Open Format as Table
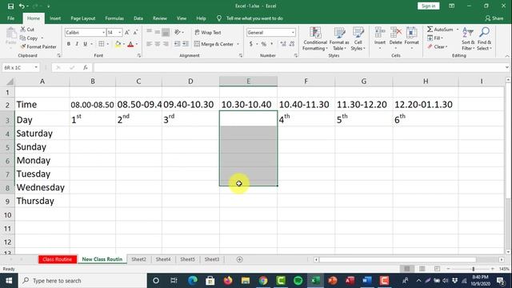512x288 pixels. click(339, 39)
